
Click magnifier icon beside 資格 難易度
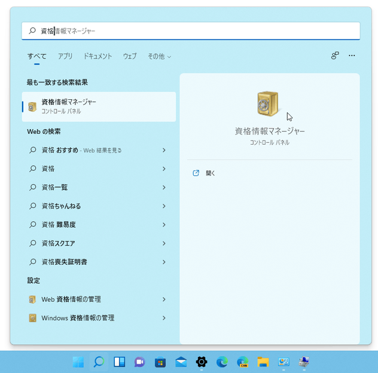click(32, 225)
